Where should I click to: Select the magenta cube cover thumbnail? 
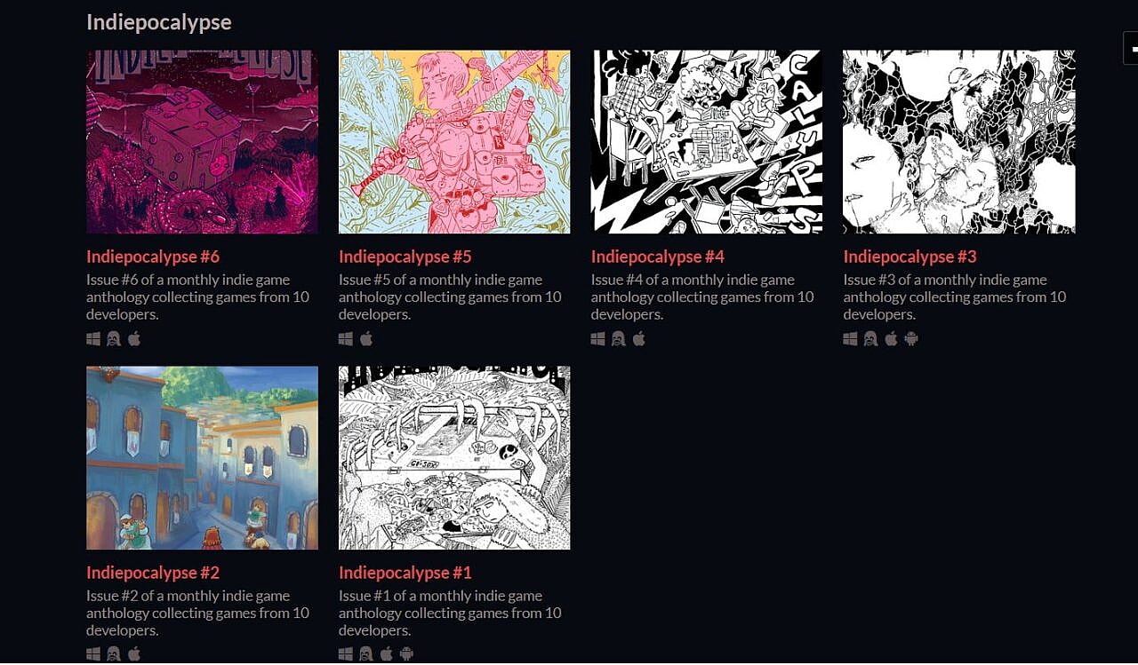pyautogui.click(x=202, y=142)
